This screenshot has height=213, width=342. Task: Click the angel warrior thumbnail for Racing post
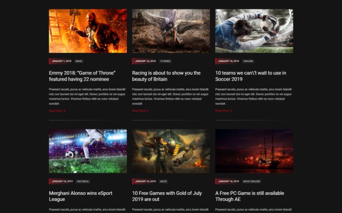(171, 31)
